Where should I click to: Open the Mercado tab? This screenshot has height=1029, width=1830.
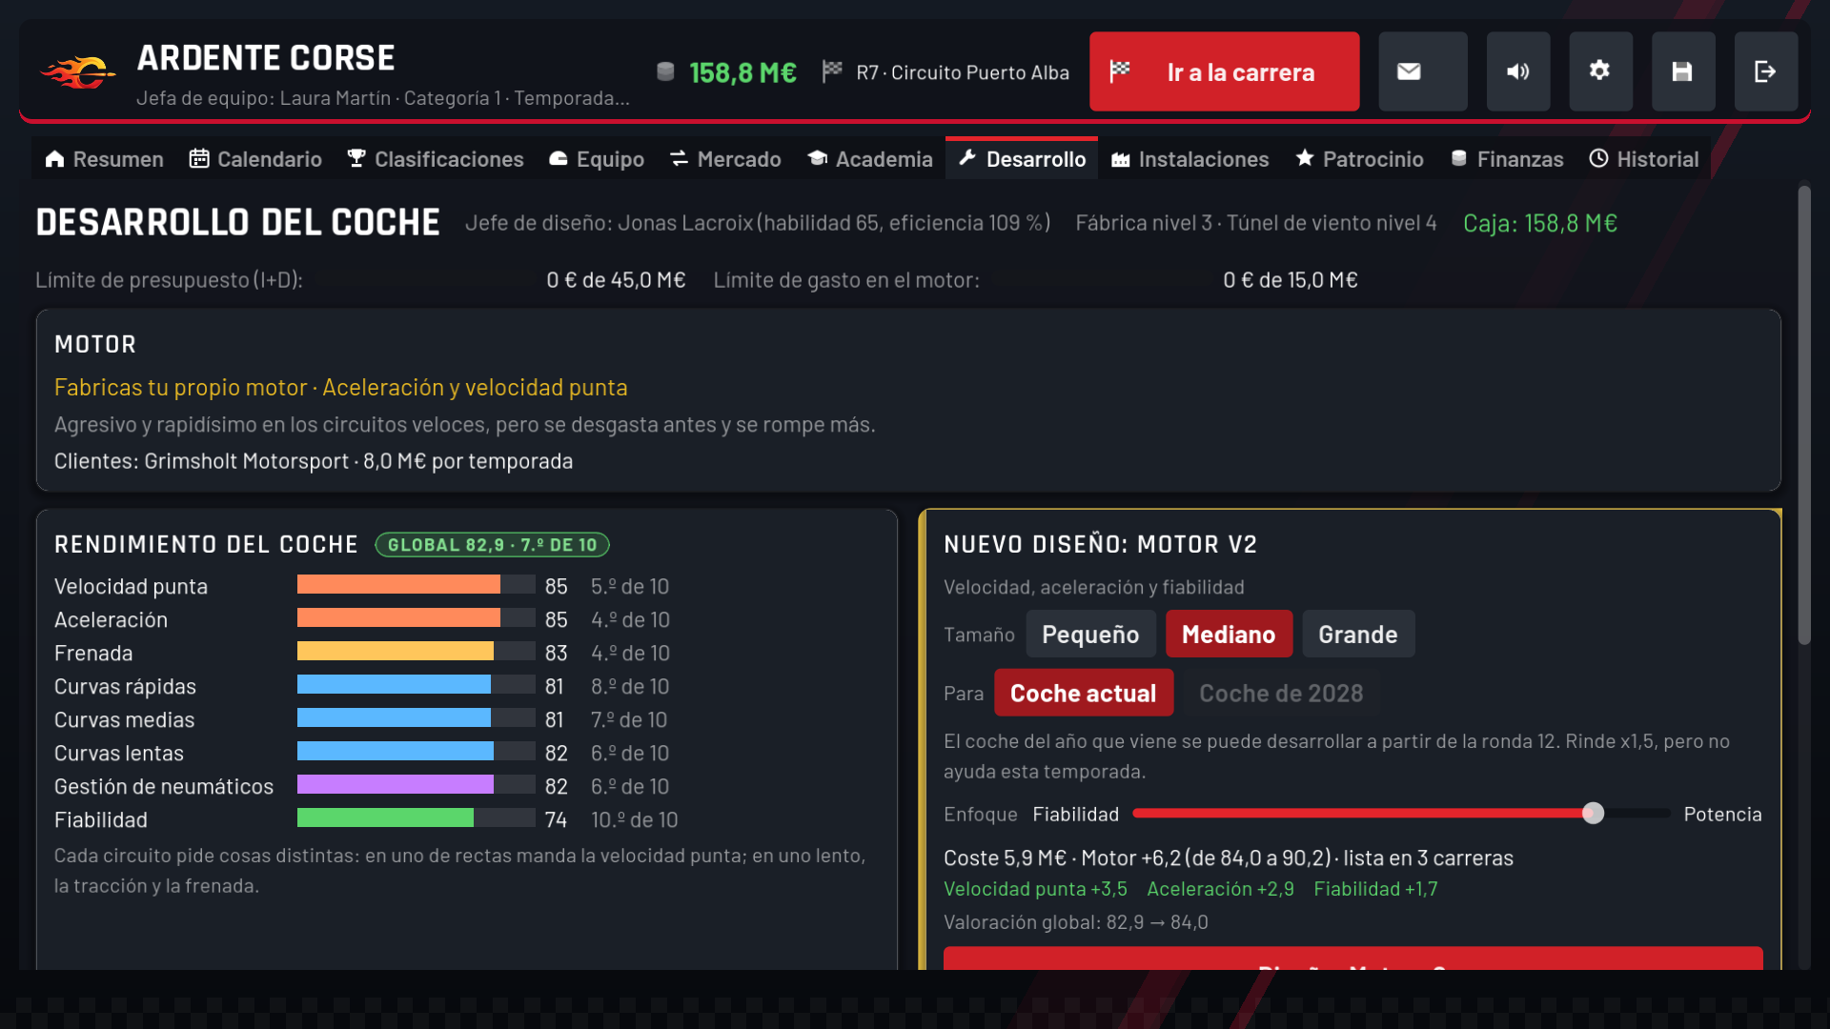click(x=725, y=159)
